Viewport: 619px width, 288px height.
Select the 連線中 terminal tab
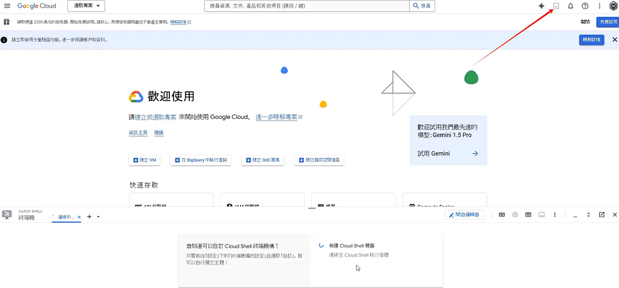tap(65, 217)
